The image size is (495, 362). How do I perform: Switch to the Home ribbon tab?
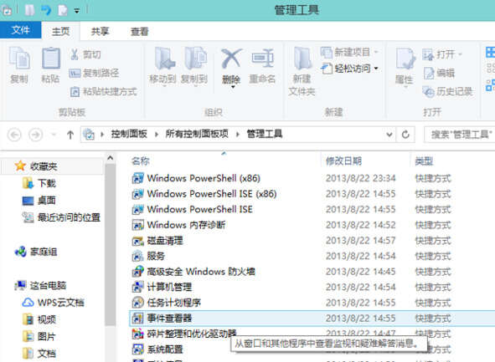tap(60, 31)
